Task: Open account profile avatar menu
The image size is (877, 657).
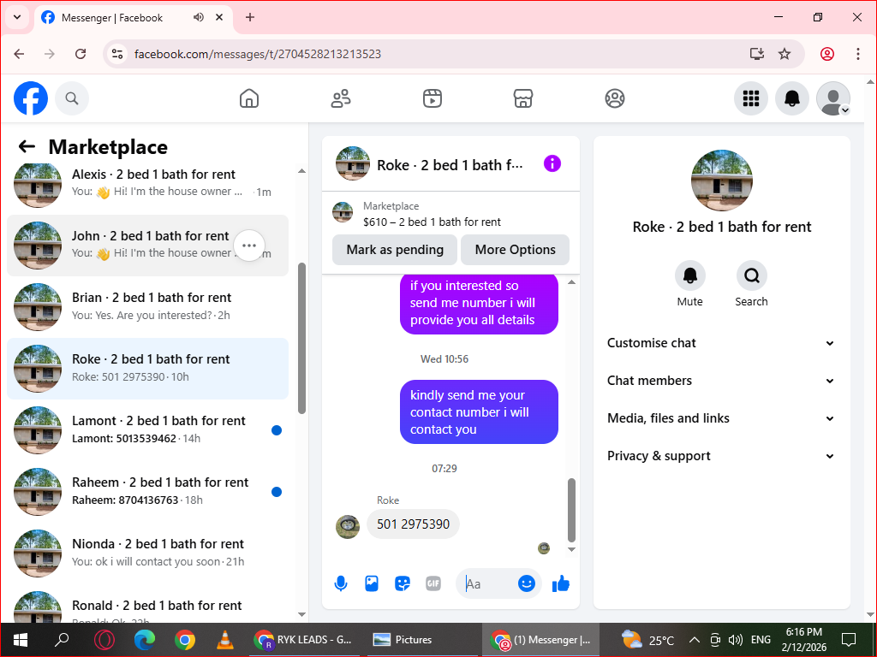Action: point(833,98)
